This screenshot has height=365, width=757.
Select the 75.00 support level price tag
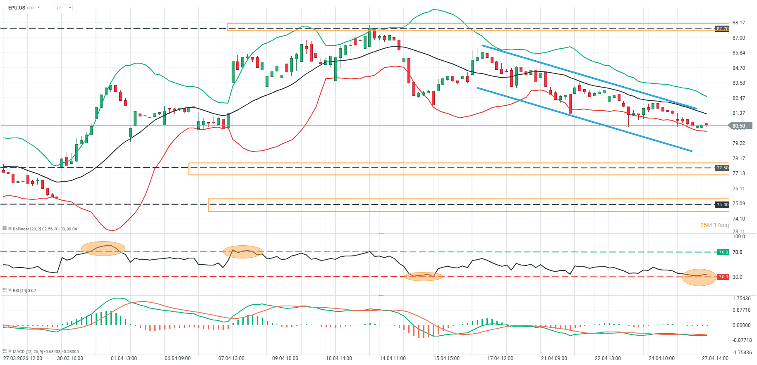click(x=722, y=204)
